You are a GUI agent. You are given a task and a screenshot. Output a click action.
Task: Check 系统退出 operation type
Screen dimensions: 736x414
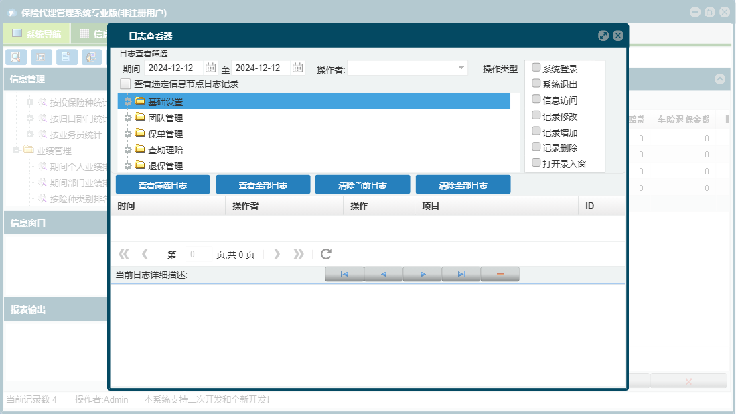(x=536, y=84)
